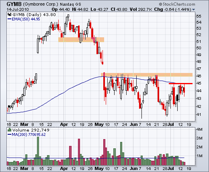Viewport: 209px width, 172px height.
Task: Click the orange support zone near 51
Action: 81,40
